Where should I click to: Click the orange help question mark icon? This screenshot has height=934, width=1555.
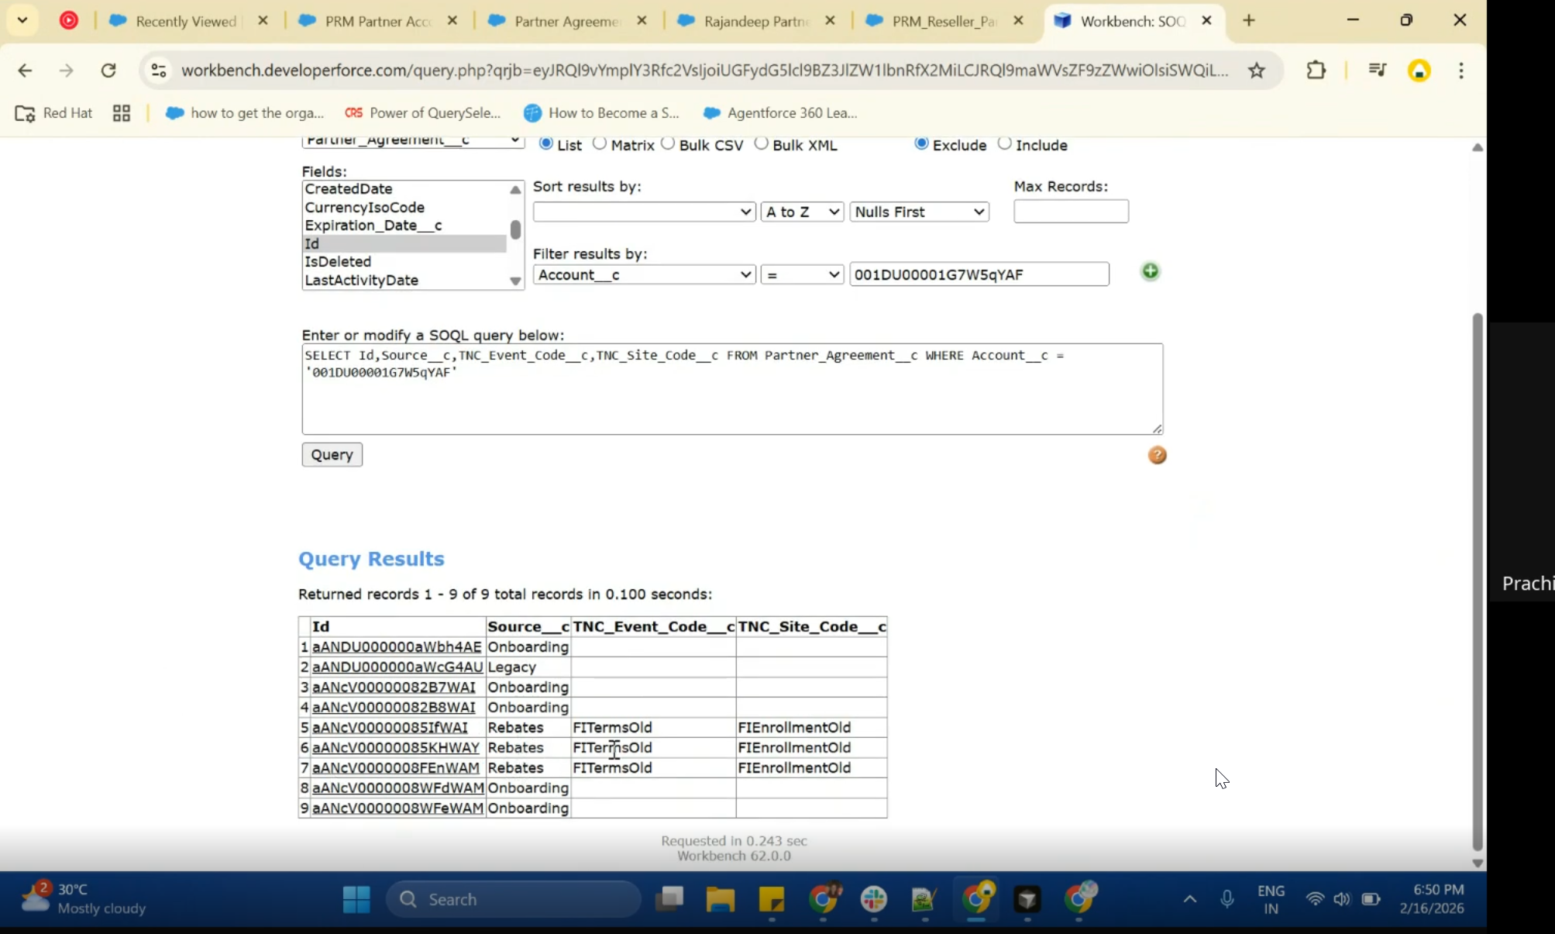coord(1157,455)
